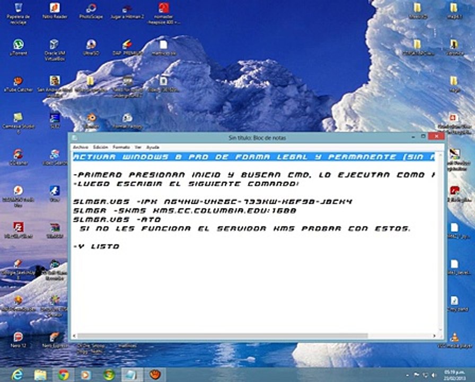Click the volume icon in system tray
This screenshot has width=475, height=382.
(433, 375)
